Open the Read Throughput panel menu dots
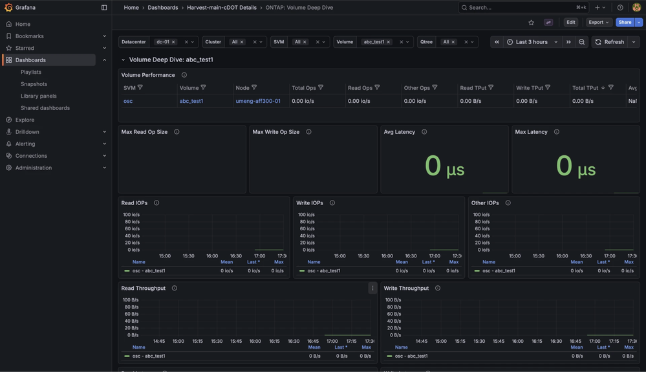 (x=372, y=289)
